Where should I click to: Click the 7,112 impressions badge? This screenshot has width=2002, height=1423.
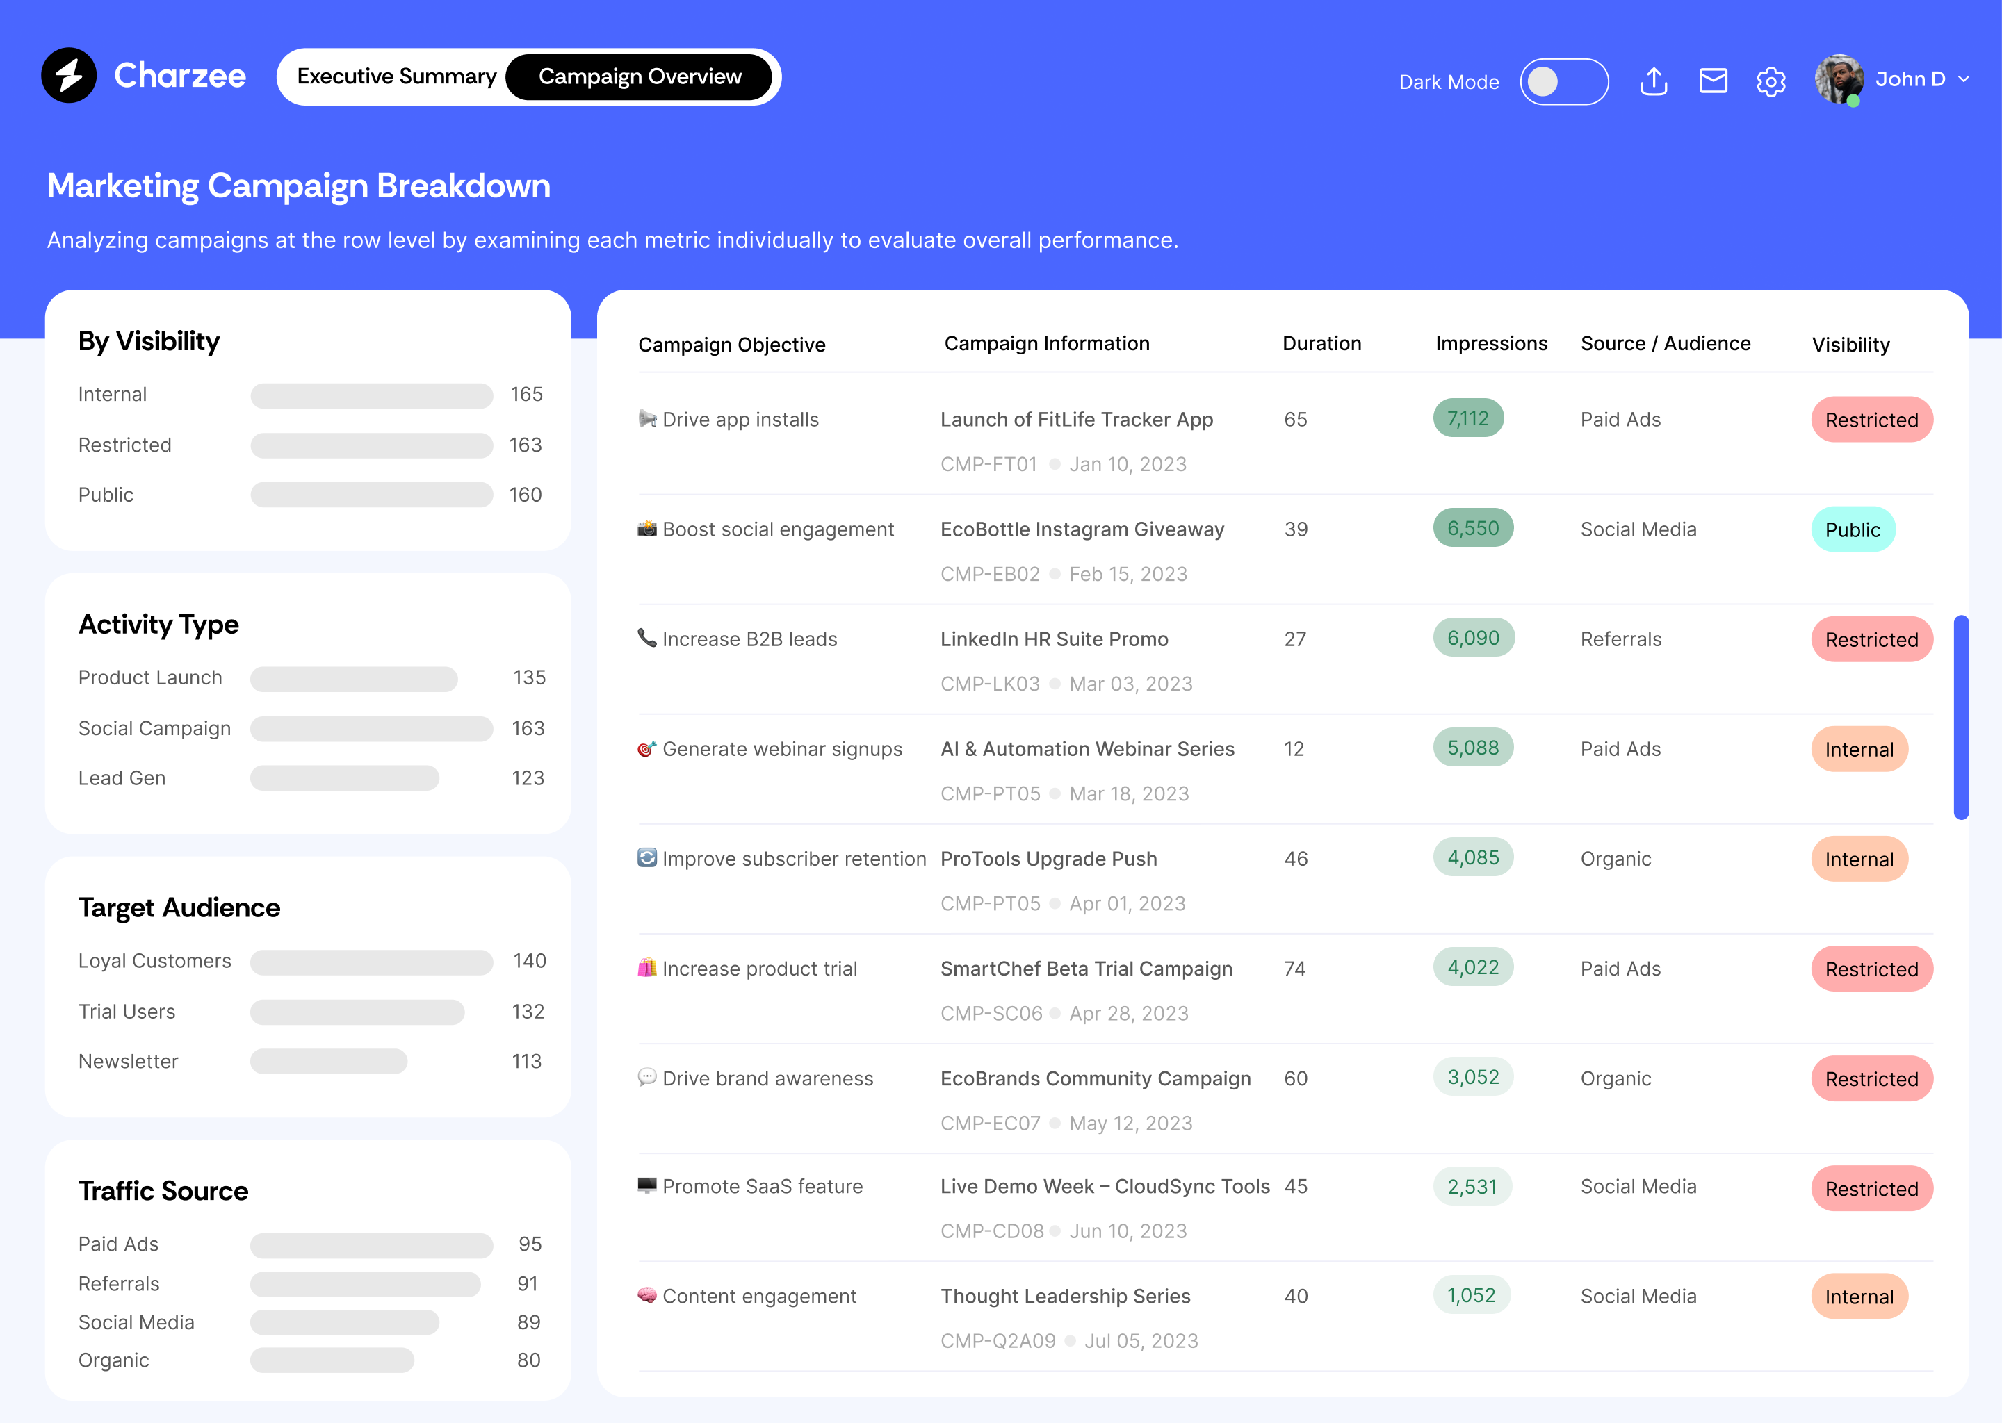(x=1467, y=418)
